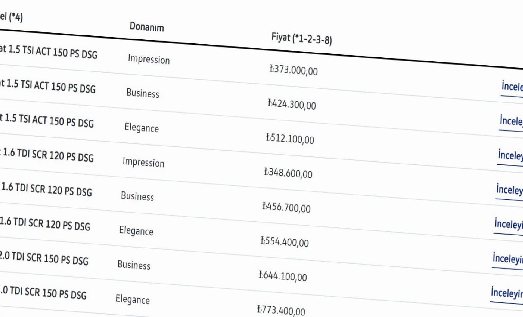523x317 pixels.
Task: Open İnceleyin link for ₺644.100,00 Business row
Action: click(x=507, y=292)
